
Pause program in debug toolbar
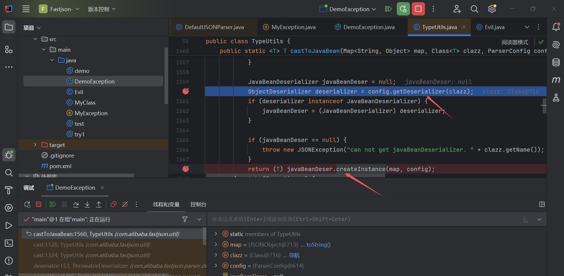point(64,204)
